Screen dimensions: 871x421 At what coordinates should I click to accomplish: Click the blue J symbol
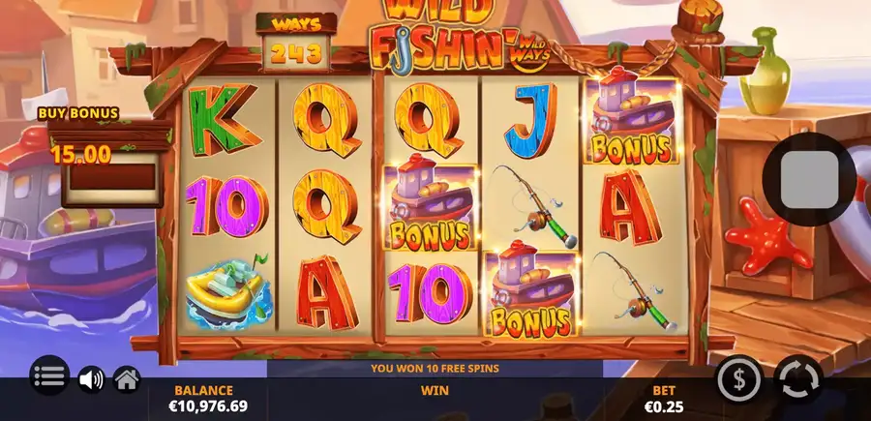pos(530,120)
